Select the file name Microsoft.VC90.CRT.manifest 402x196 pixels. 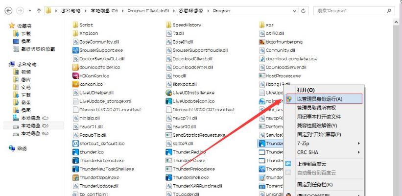204,110
